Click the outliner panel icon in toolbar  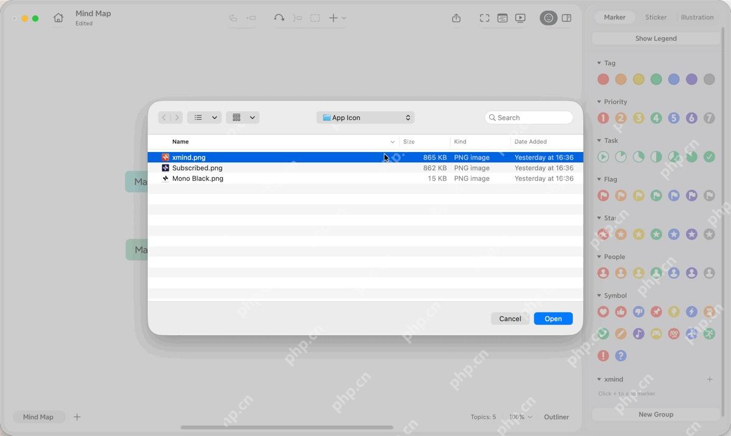click(502, 18)
